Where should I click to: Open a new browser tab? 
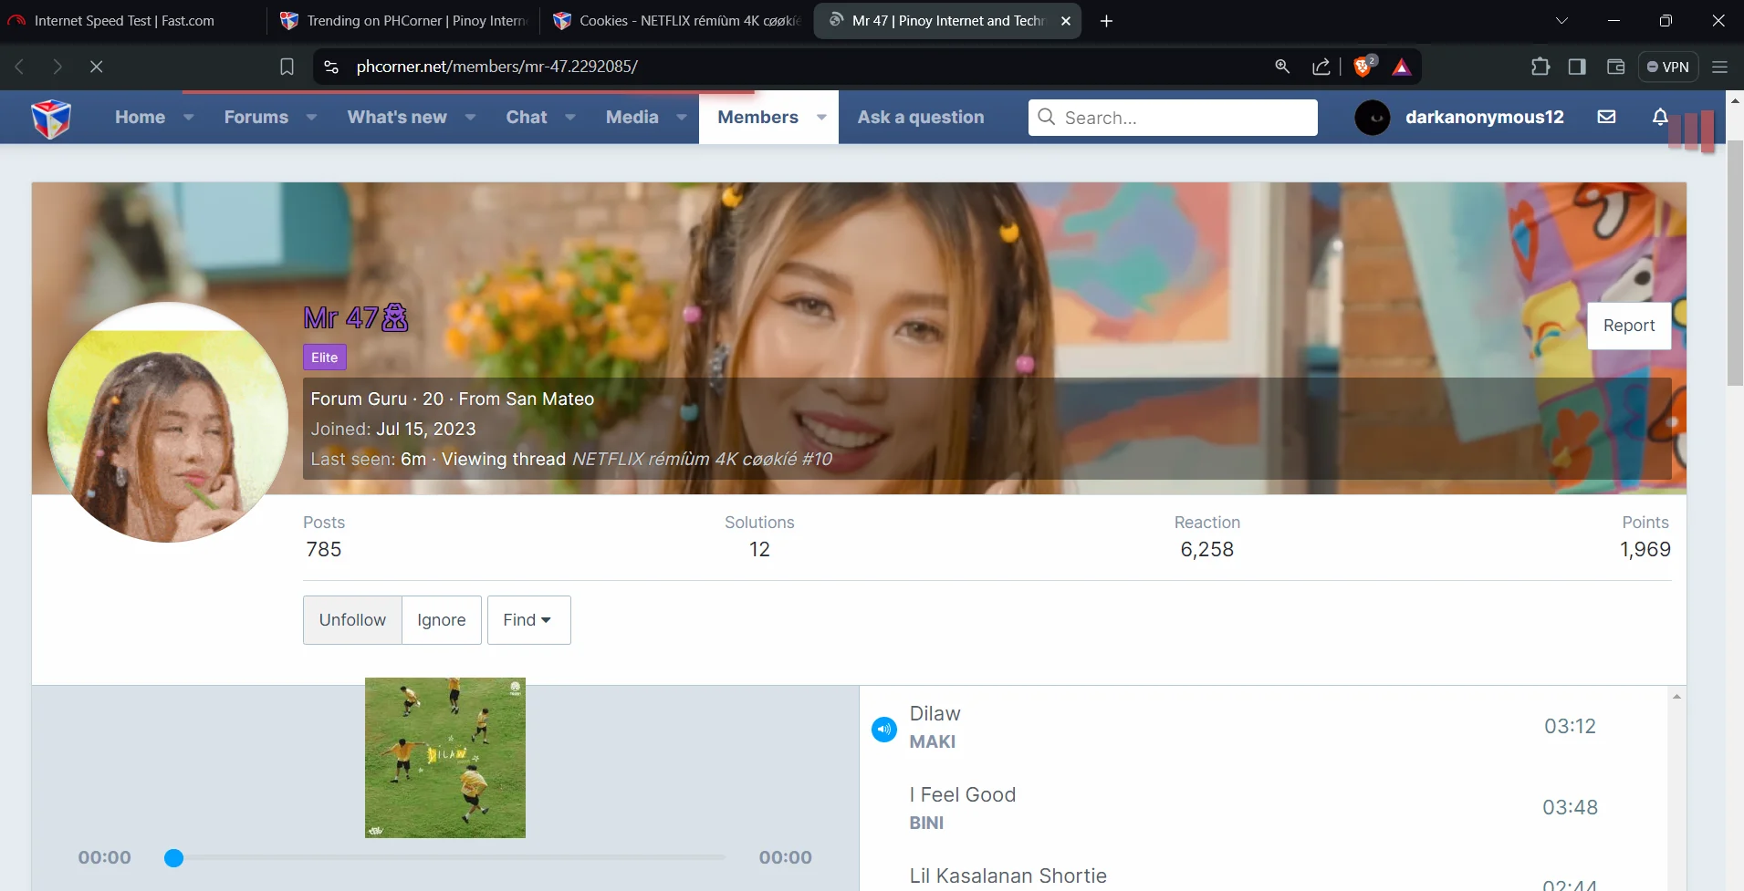click(x=1106, y=20)
